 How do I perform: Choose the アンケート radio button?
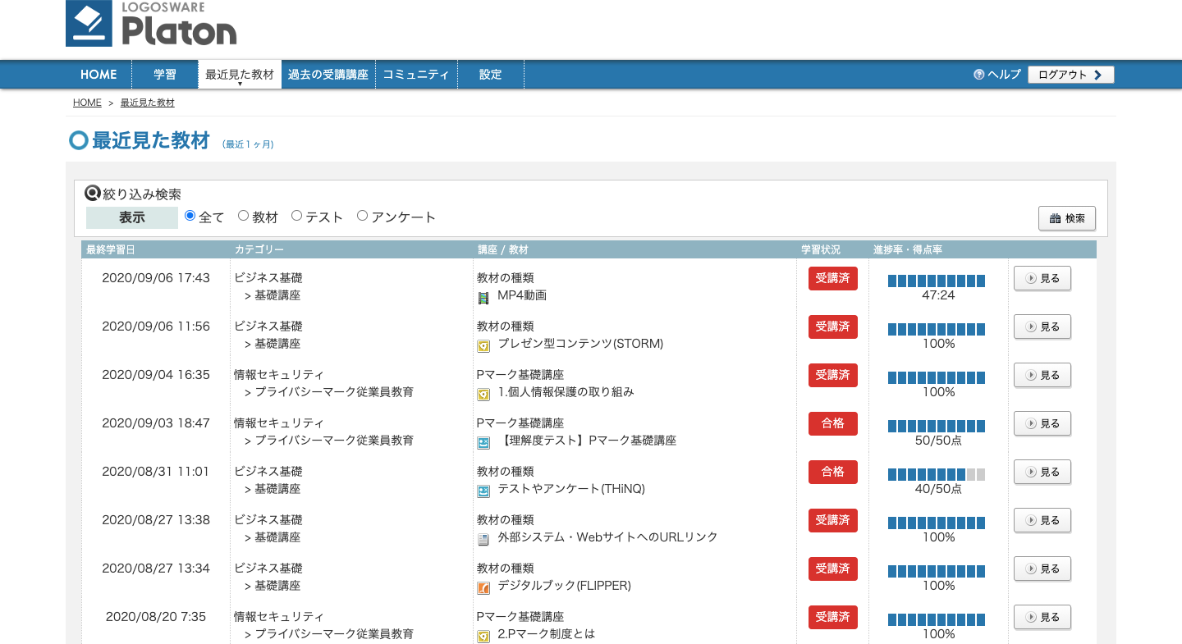(362, 216)
